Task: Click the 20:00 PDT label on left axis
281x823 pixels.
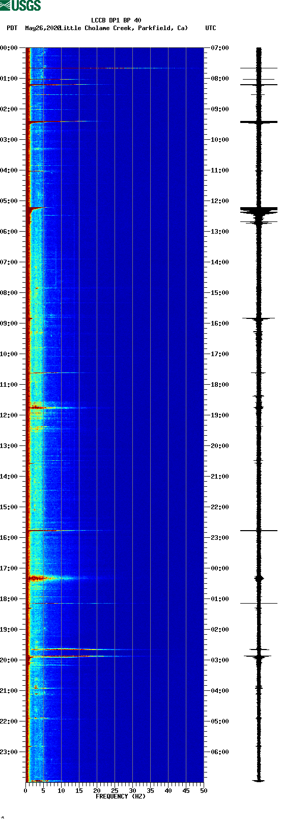Action: pyautogui.click(x=9, y=660)
